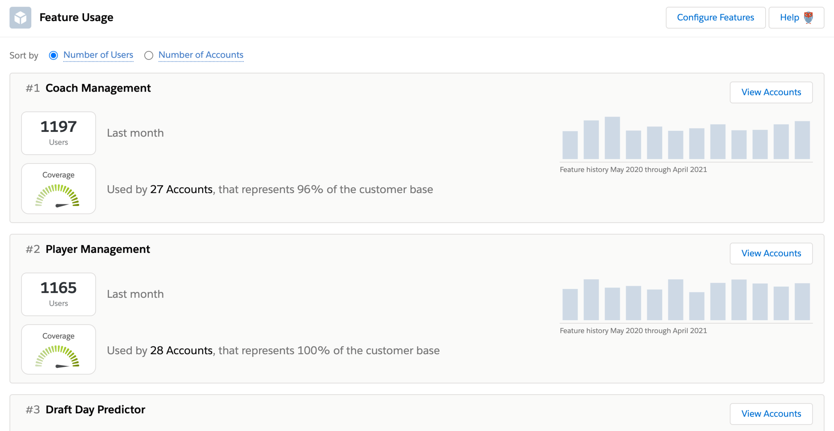Click the Feature Usage application icon
The height and width of the screenshot is (431, 834).
(x=21, y=17)
